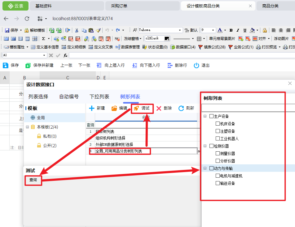Viewport: 295px width, 227px height.
Task: Collapse the 检测仪器 tree node
Action: tap(205, 146)
